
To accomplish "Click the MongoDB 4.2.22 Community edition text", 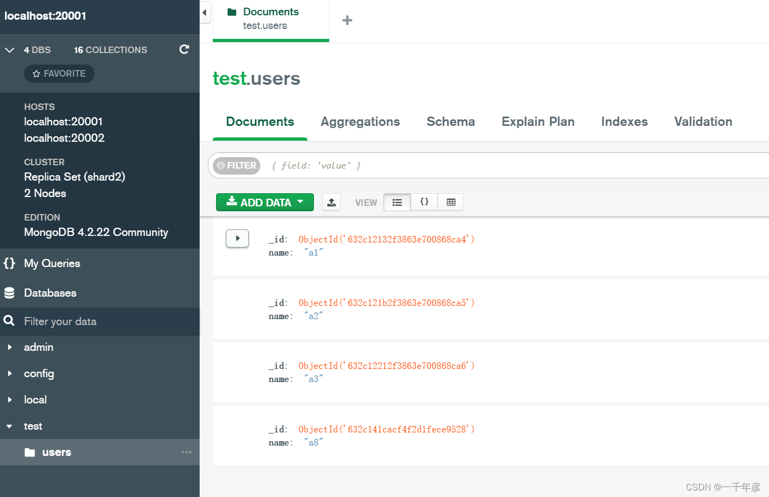I will (96, 232).
